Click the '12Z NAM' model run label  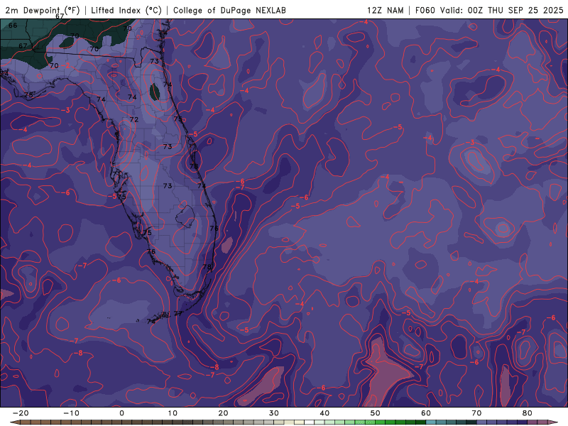(385, 10)
